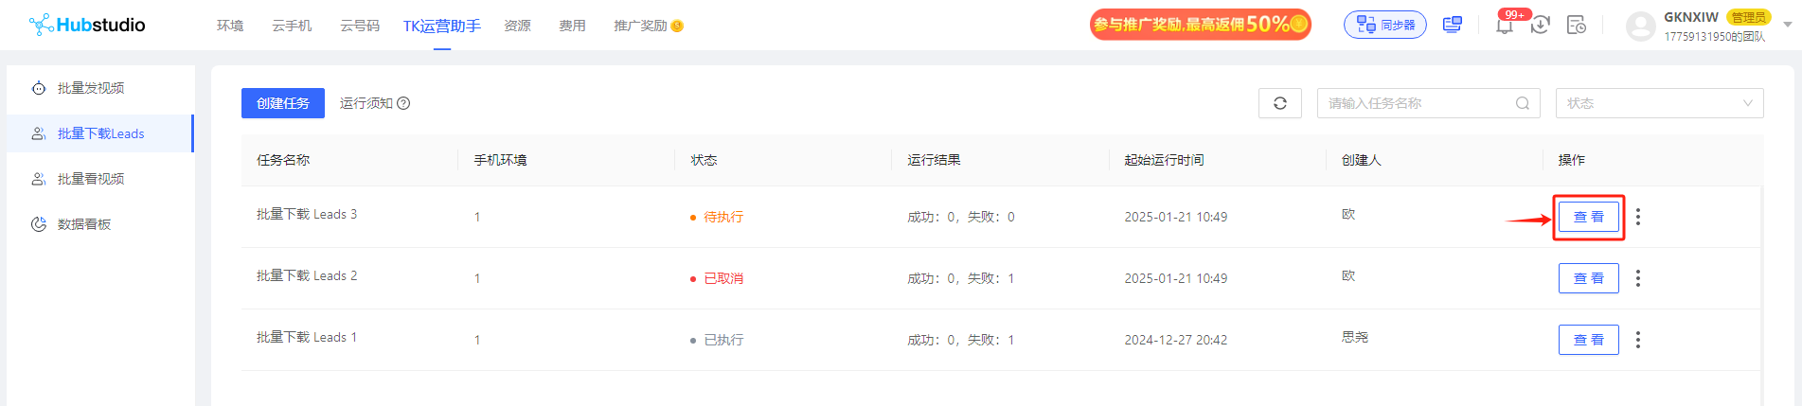Click the refresh task list icon

coord(1279,103)
